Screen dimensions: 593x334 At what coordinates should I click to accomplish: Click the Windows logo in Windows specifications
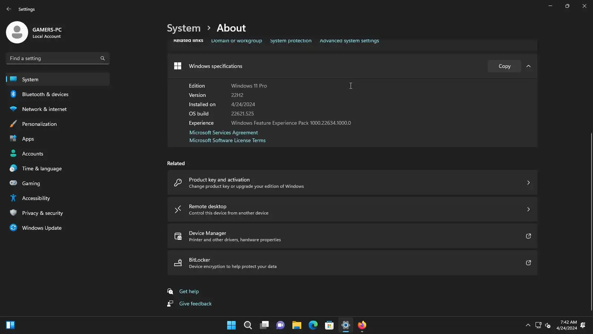pos(178,66)
